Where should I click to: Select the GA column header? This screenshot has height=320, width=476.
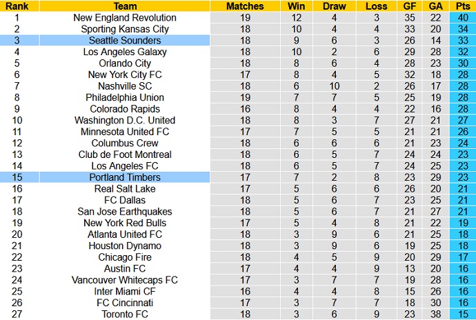tap(435, 6)
